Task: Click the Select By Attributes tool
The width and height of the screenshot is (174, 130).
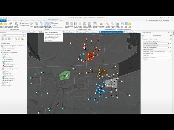Action: 36,25
